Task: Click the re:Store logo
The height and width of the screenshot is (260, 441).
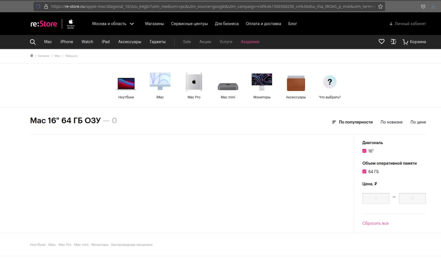Action: (x=44, y=24)
